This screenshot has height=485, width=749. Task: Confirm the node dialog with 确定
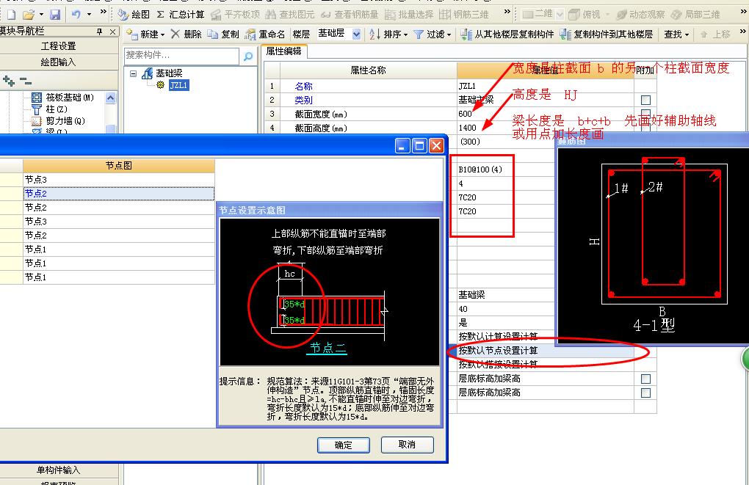pyautogui.click(x=343, y=445)
